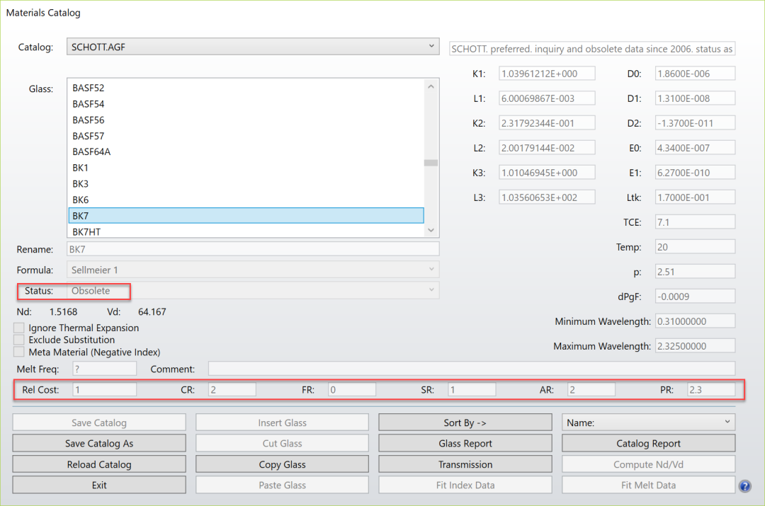Generate a Catalog Report
The image size is (765, 506).
pyautogui.click(x=647, y=443)
